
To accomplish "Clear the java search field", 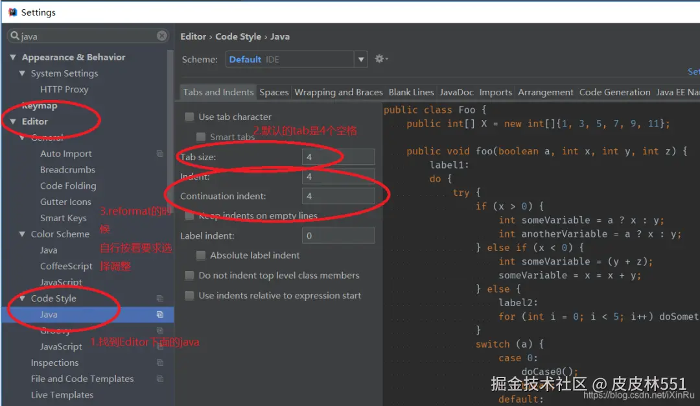I will pyautogui.click(x=161, y=36).
